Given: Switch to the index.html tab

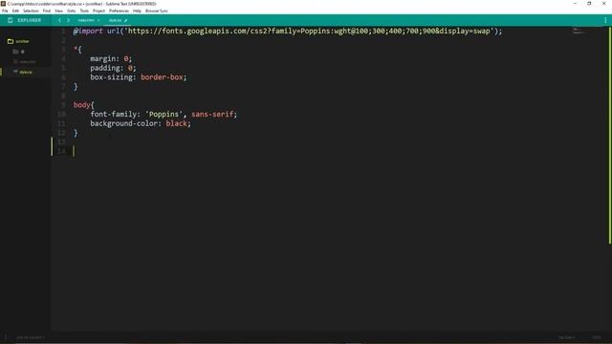Looking at the screenshot, I should (x=86, y=20).
